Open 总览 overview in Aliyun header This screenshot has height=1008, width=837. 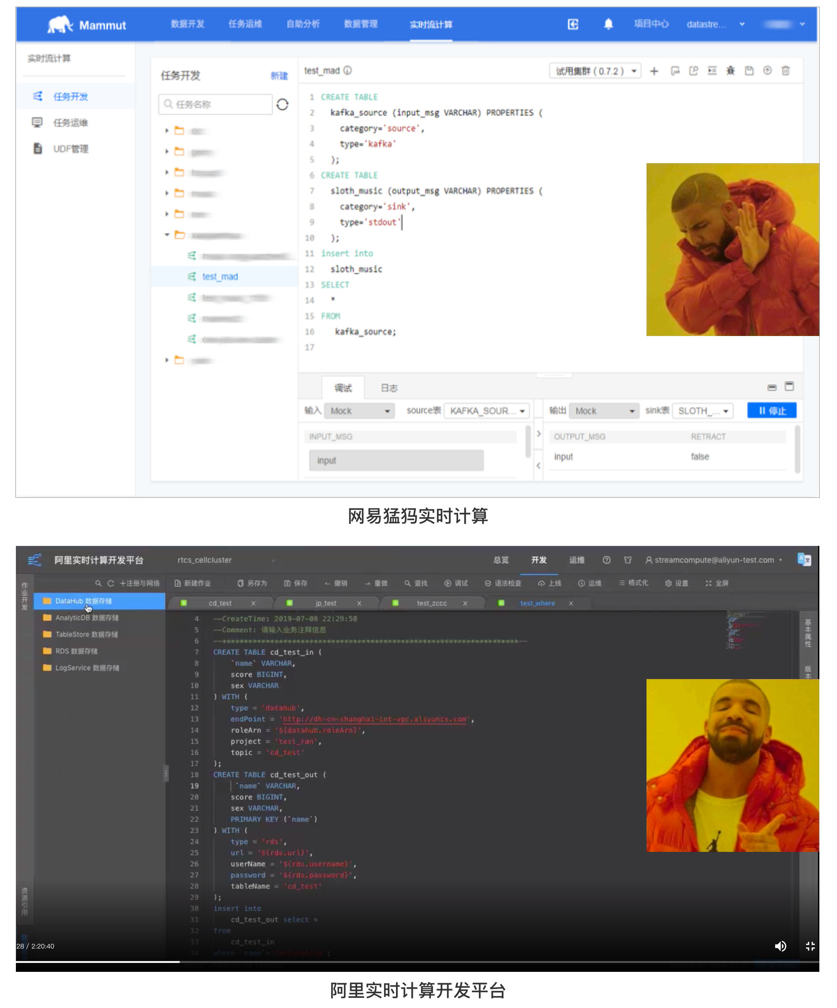501,560
